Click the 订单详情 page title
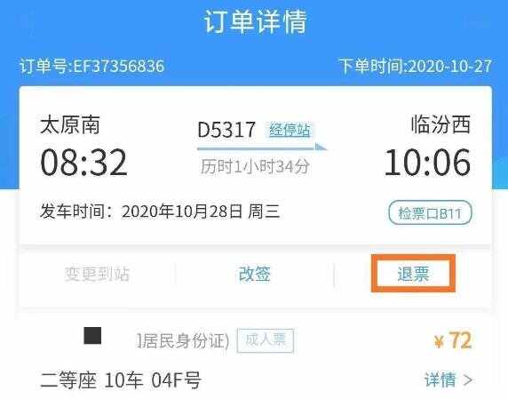This screenshot has width=508, height=399. [255, 21]
